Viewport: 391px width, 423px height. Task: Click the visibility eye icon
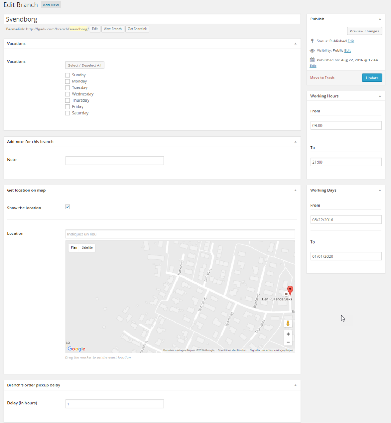(x=312, y=51)
